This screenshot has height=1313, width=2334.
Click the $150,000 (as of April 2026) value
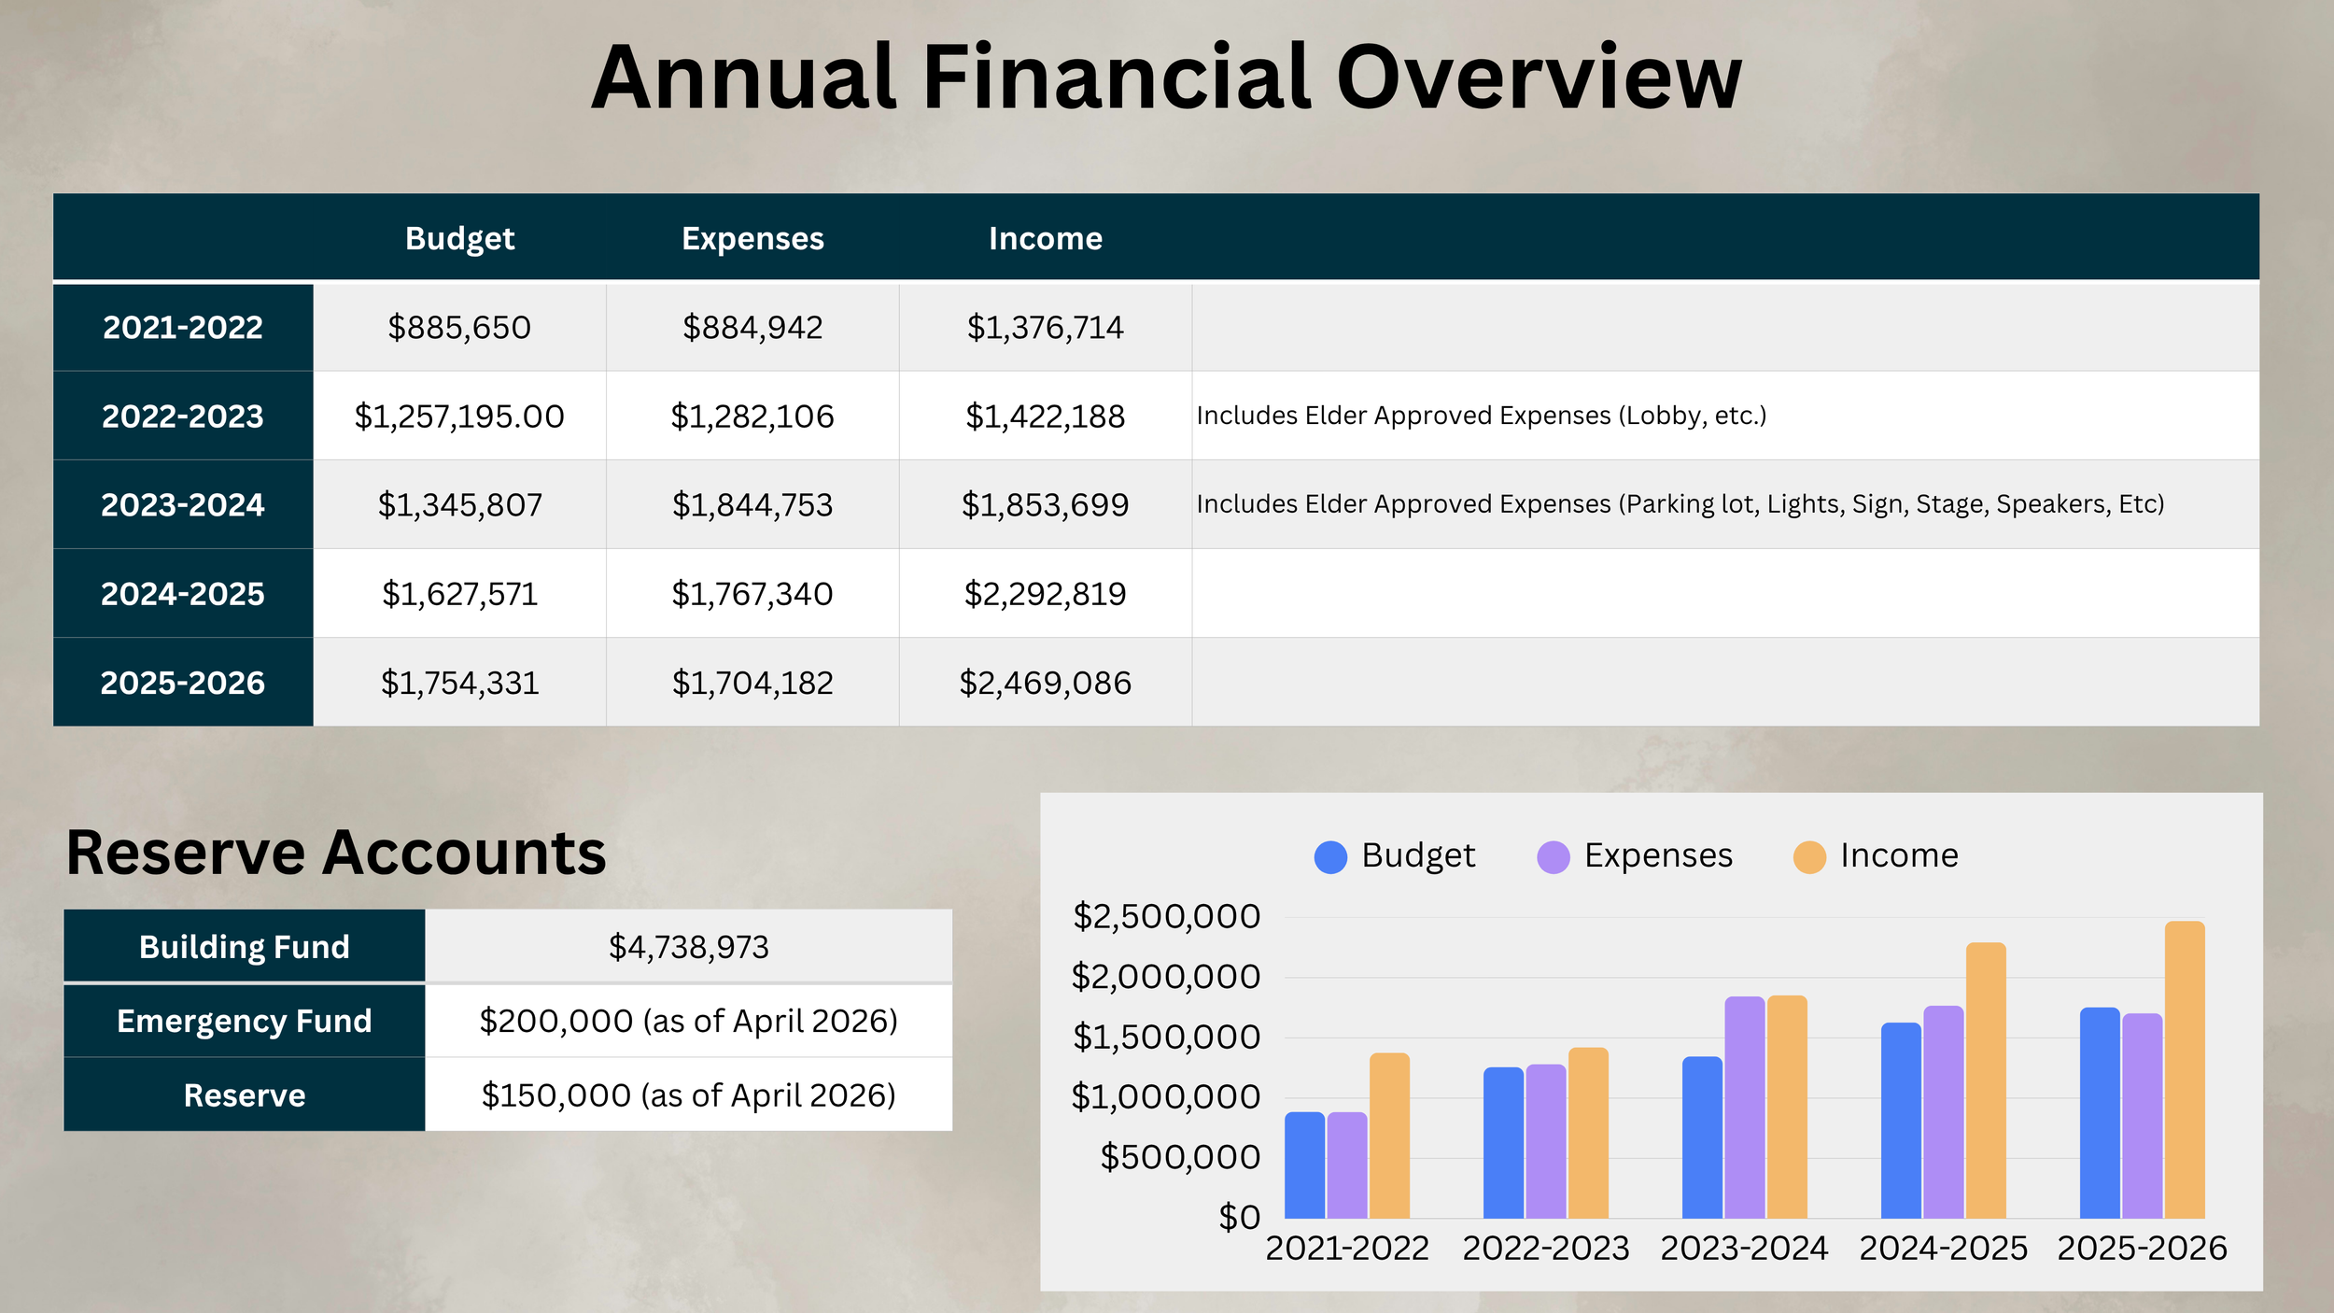pos(689,1095)
